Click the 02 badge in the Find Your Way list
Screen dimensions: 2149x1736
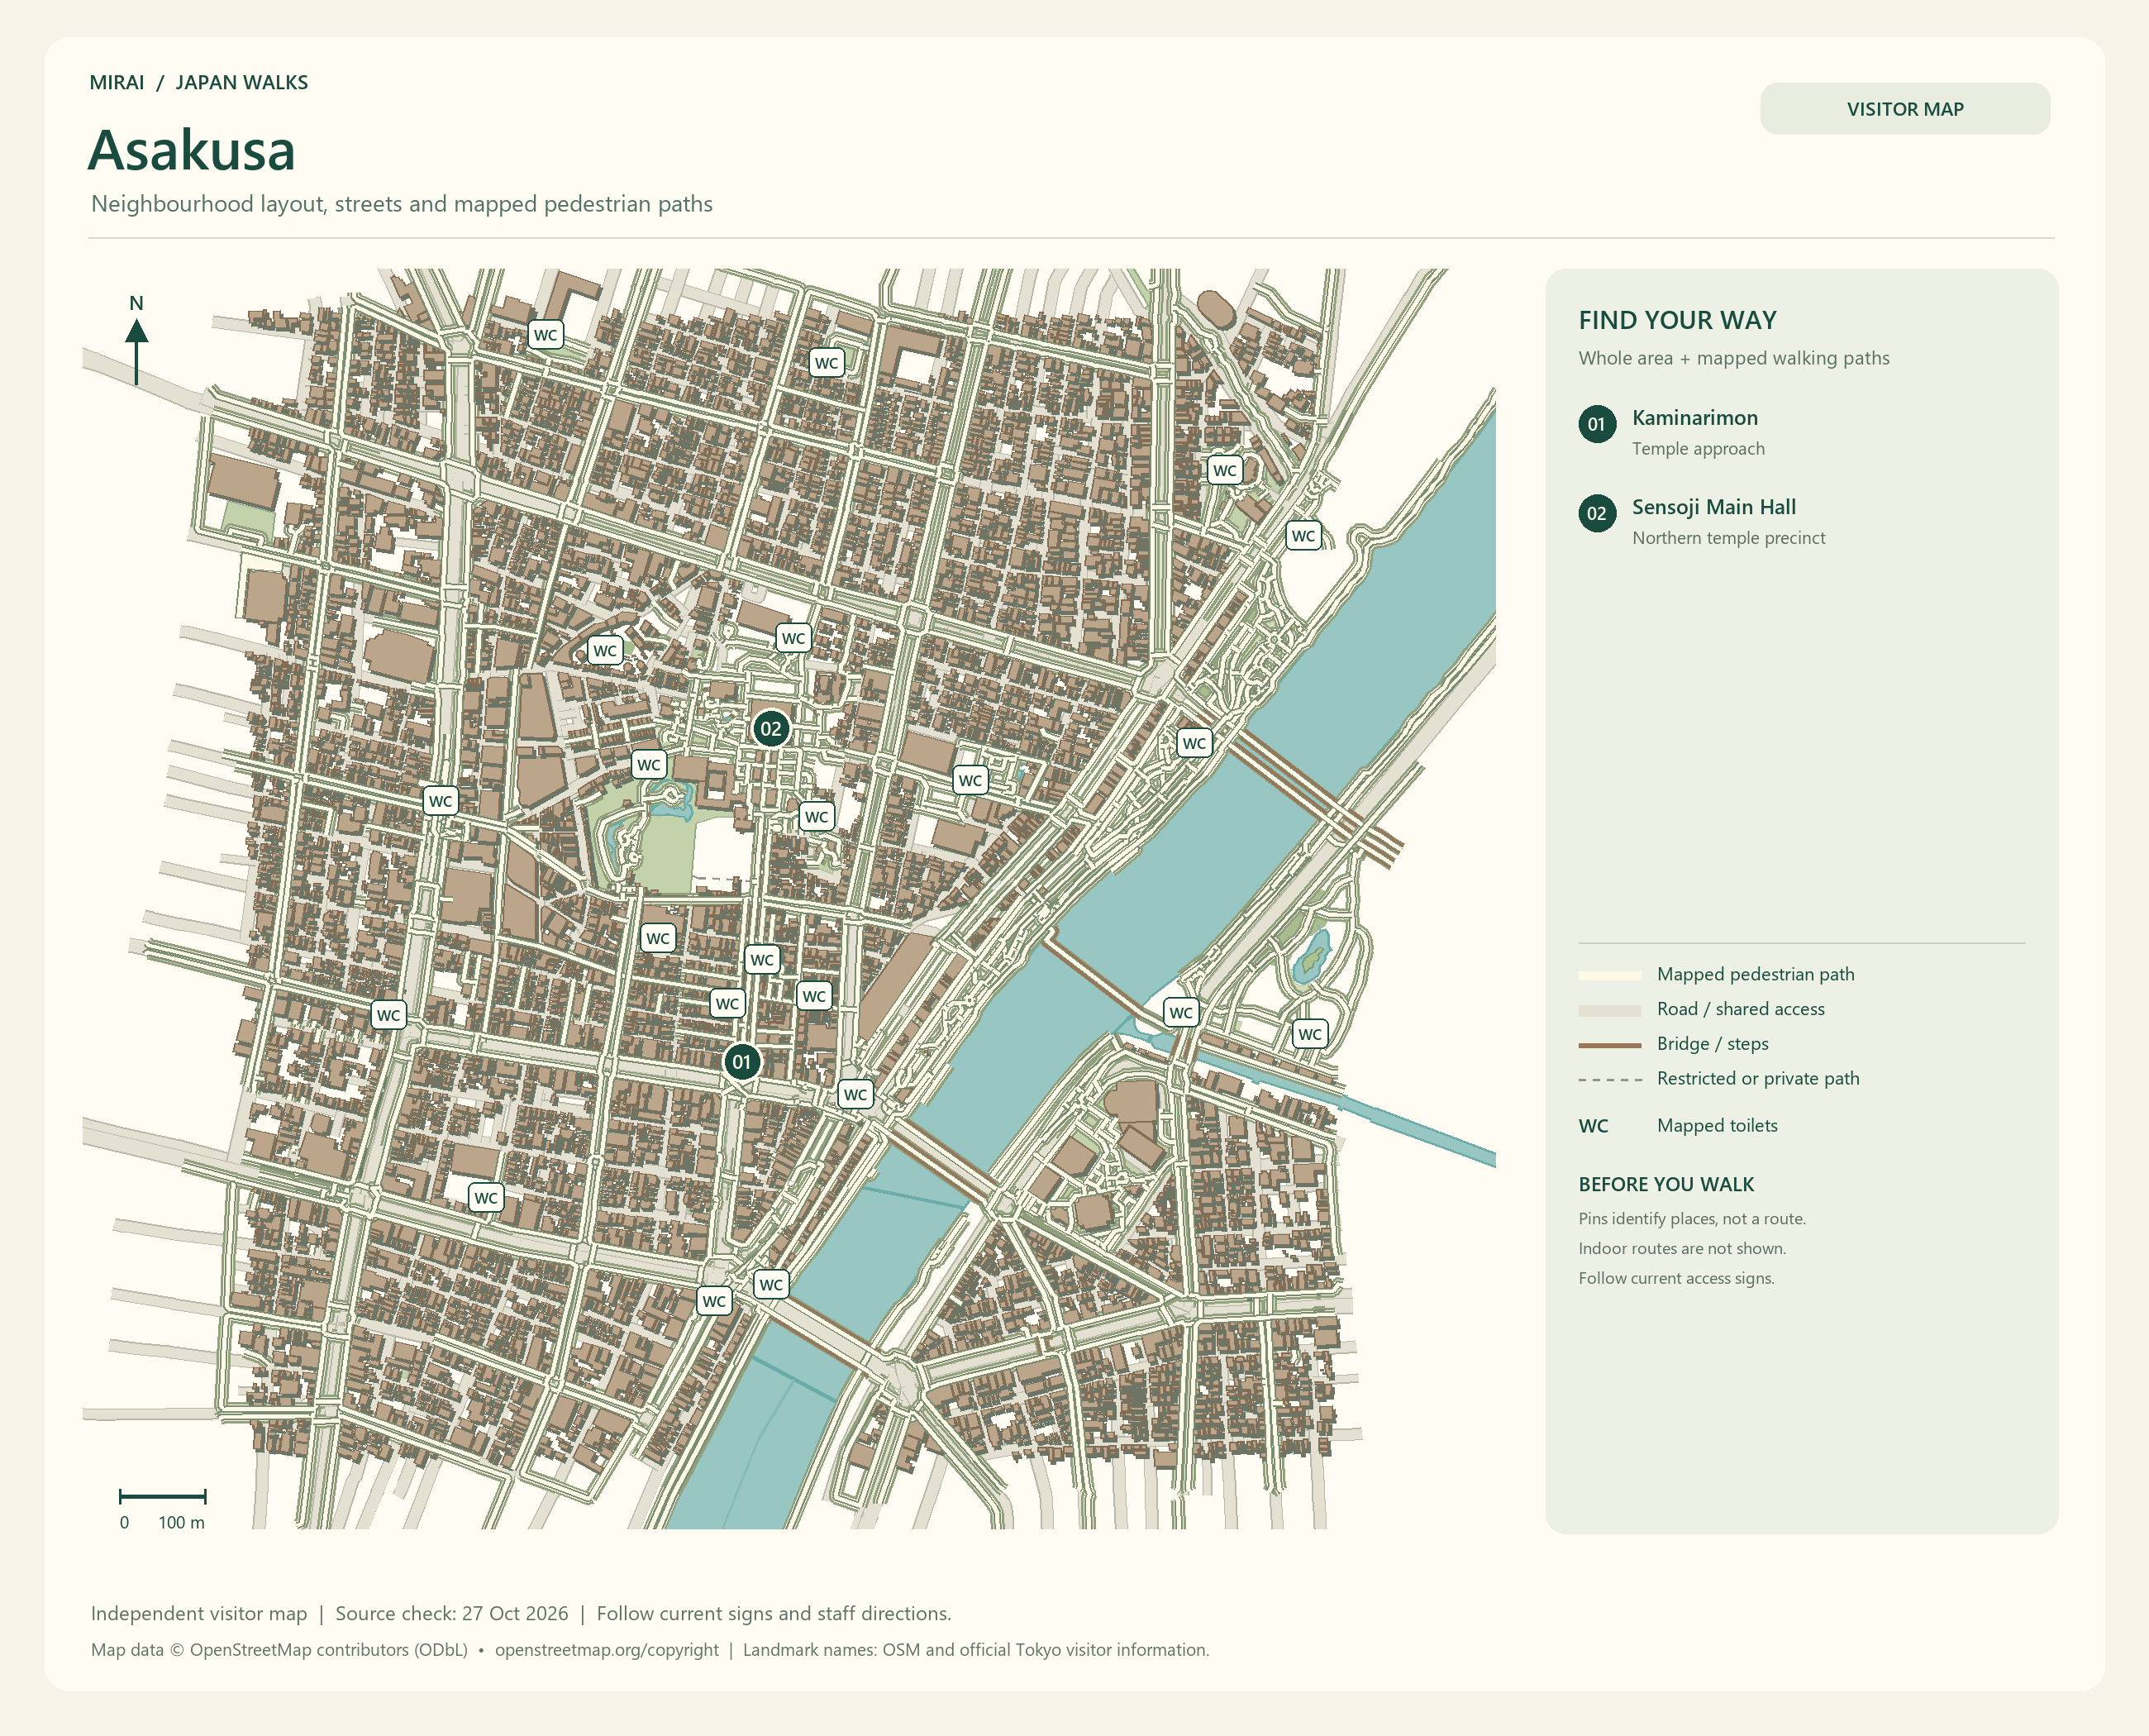click(1597, 513)
